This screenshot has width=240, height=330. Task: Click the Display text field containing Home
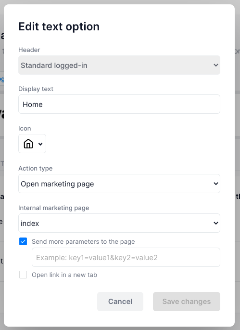point(119,104)
